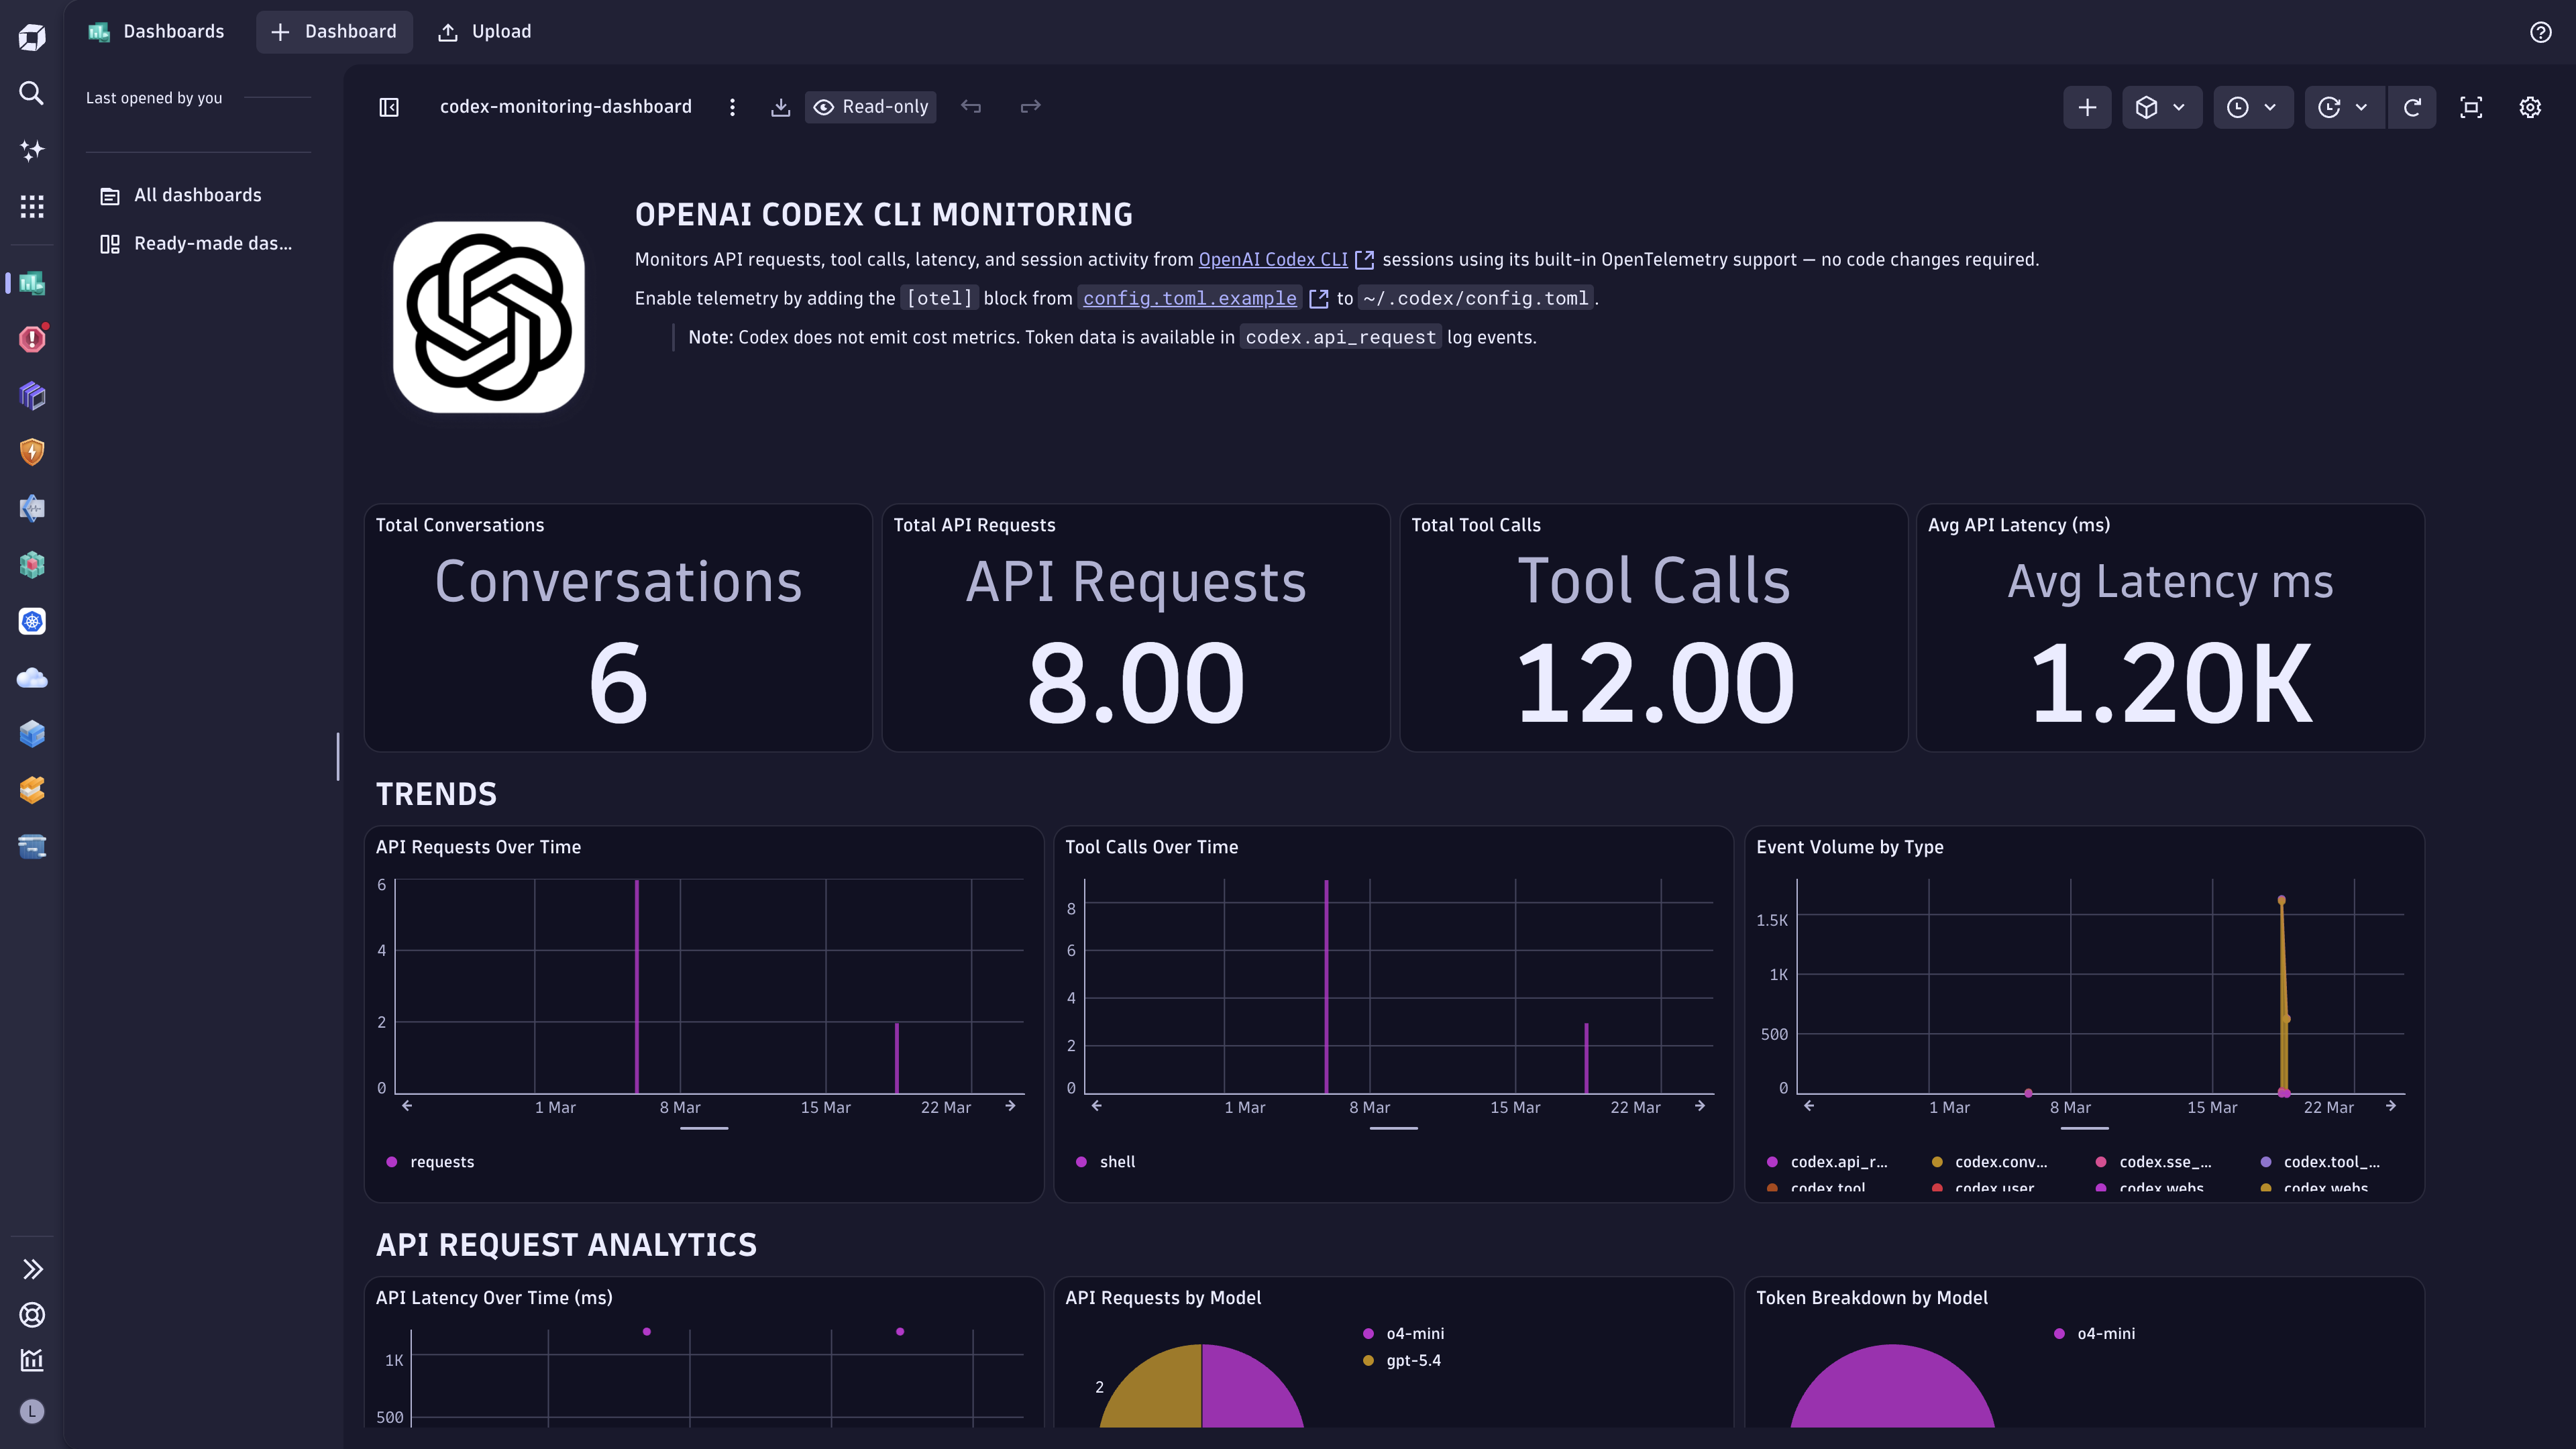This screenshot has height=1449, width=2576.
Task: Pan API Requests Over Time chart right
Action: click(1010, 1106)
